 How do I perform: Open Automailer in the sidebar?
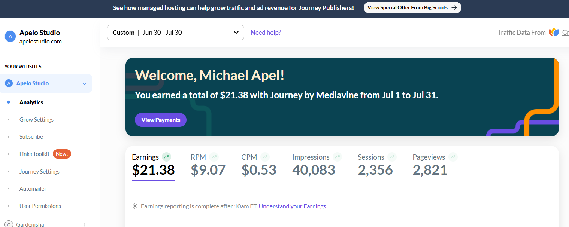coord(33,188)
